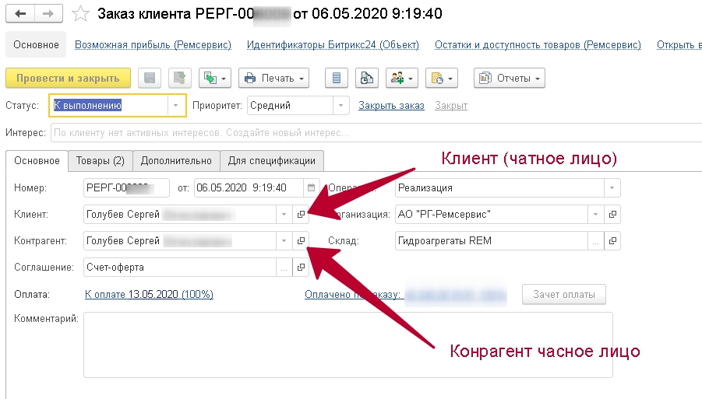Open the Отчеты dropdown menu
This screenshot has height=399, width=702.
coord(509,79)
